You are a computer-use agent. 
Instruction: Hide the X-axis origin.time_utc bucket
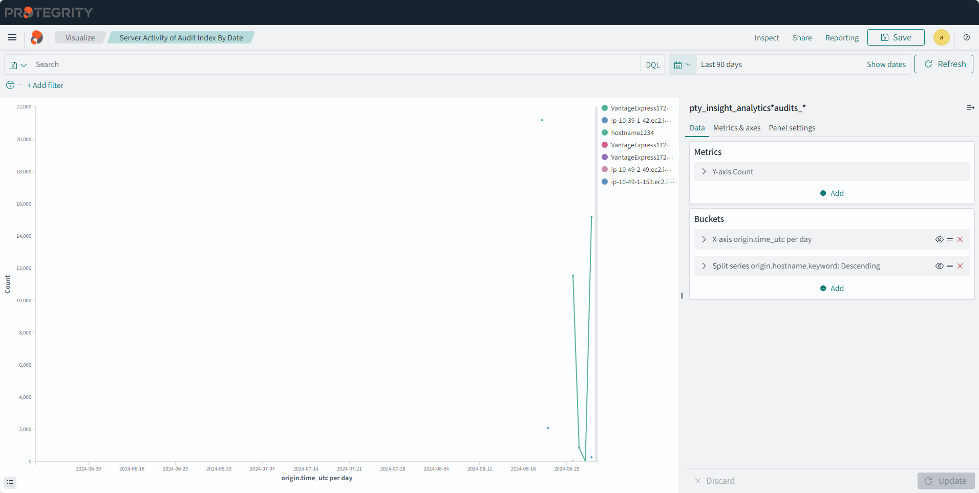939,239
